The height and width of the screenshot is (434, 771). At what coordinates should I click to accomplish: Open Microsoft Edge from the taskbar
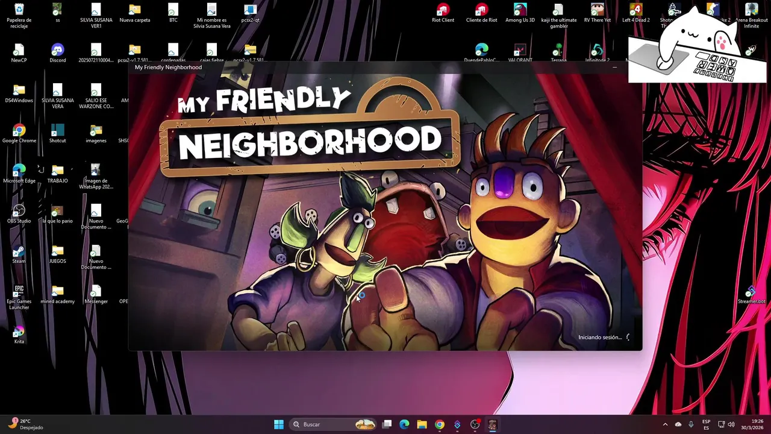coord(404,424)
